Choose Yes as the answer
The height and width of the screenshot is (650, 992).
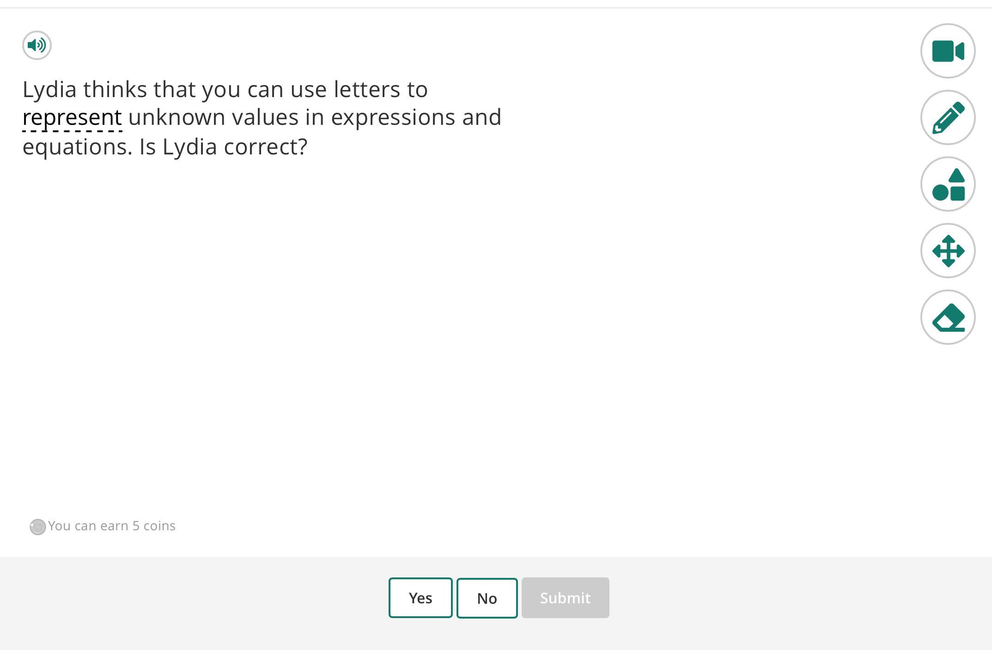(x=420, y=598)
